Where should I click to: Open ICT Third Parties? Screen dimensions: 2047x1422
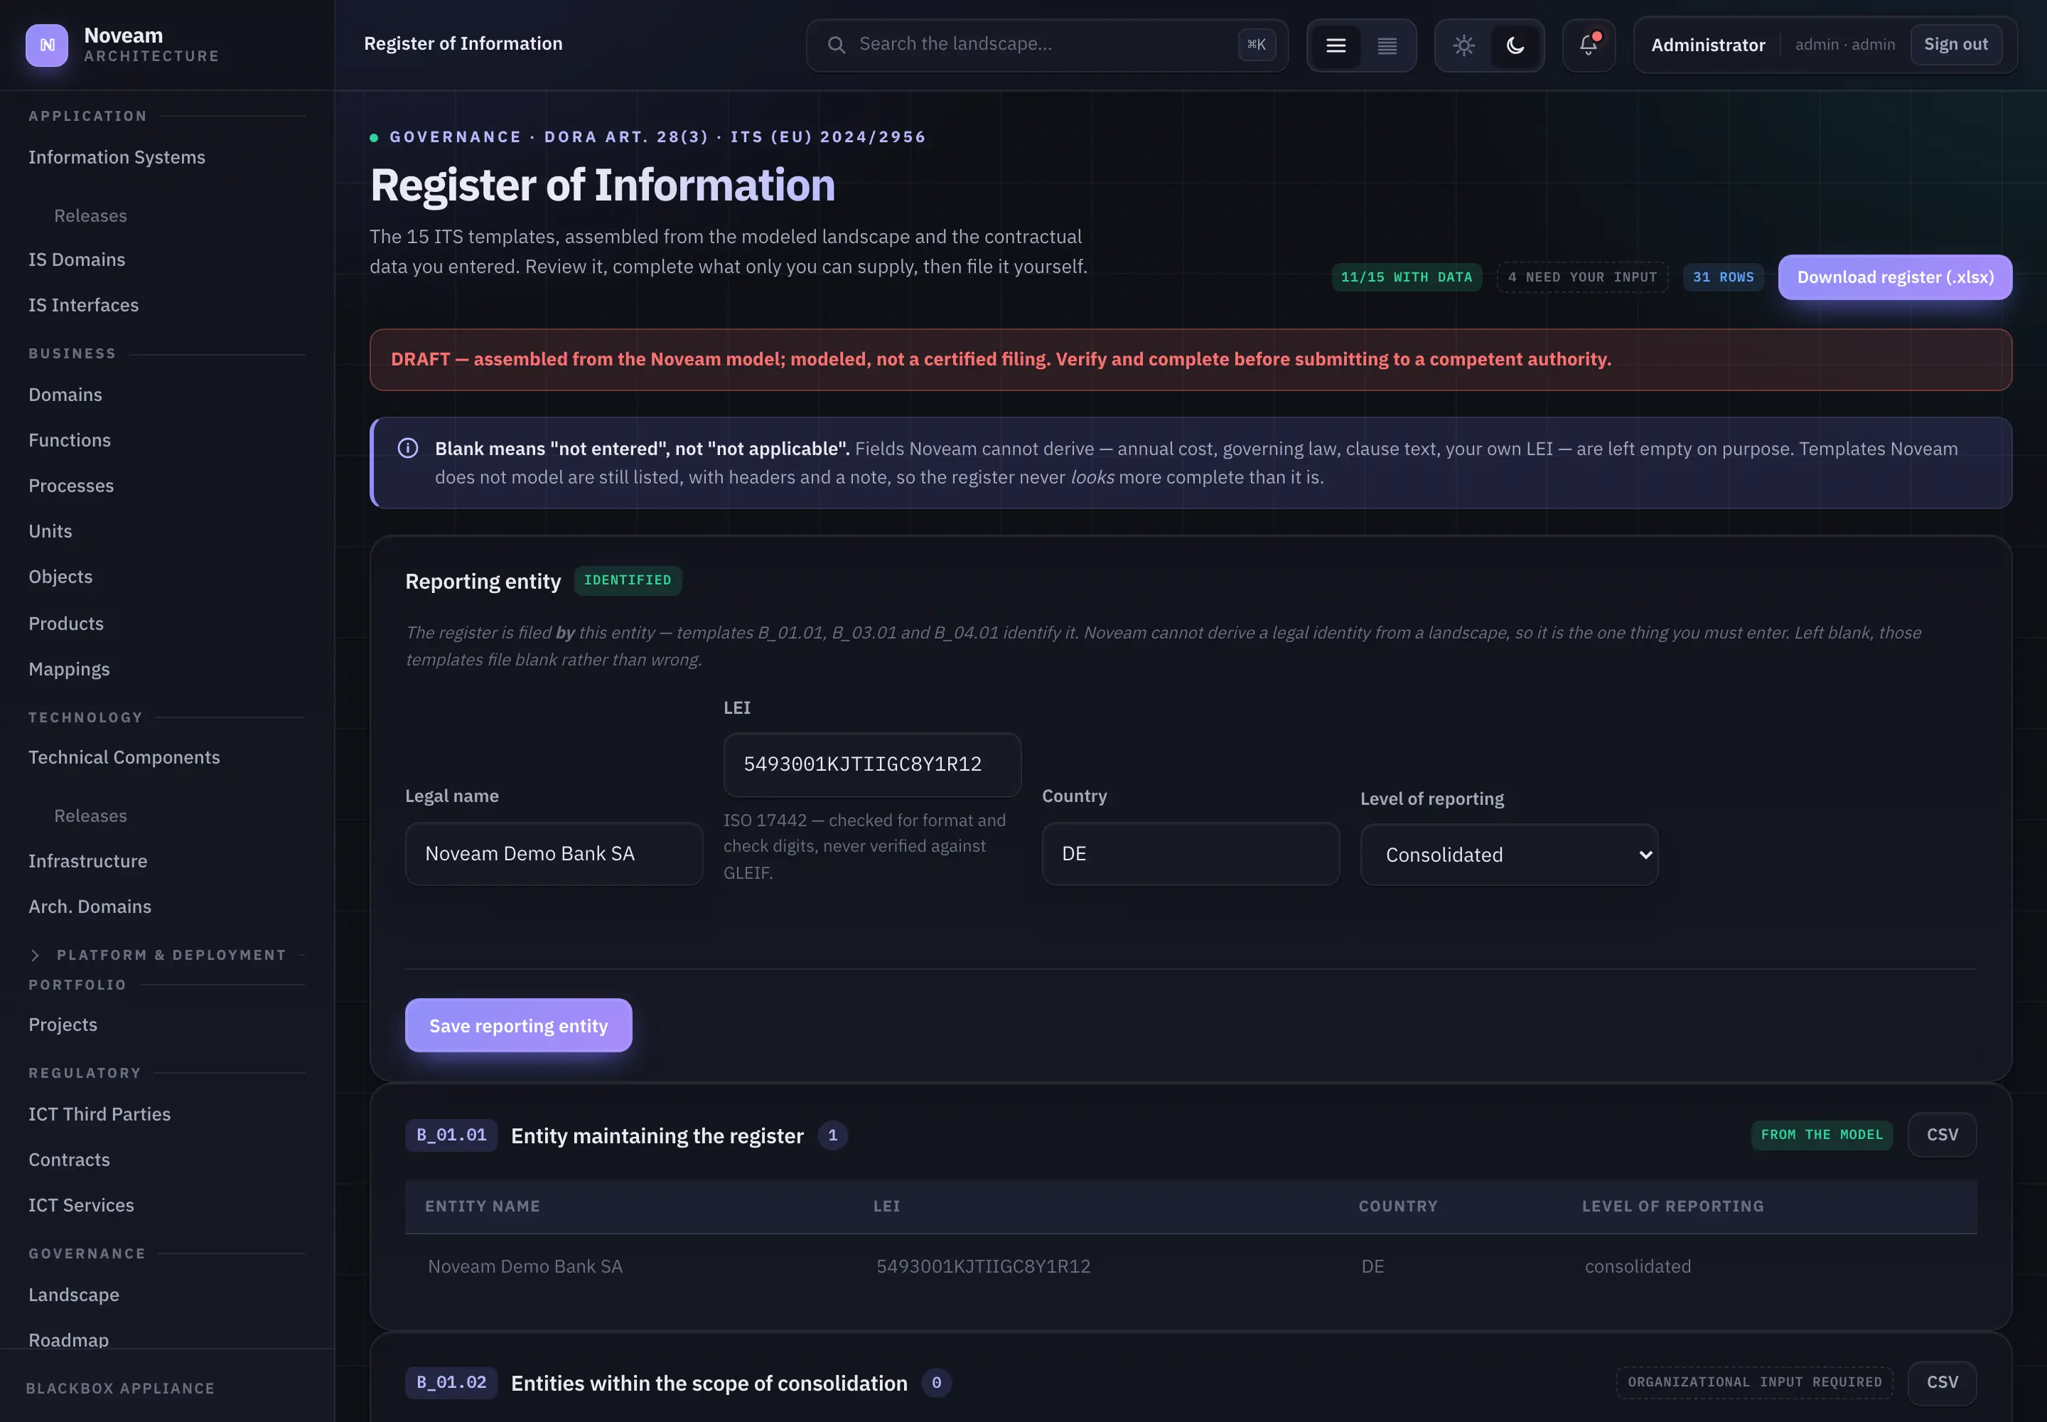(100, 1113)
